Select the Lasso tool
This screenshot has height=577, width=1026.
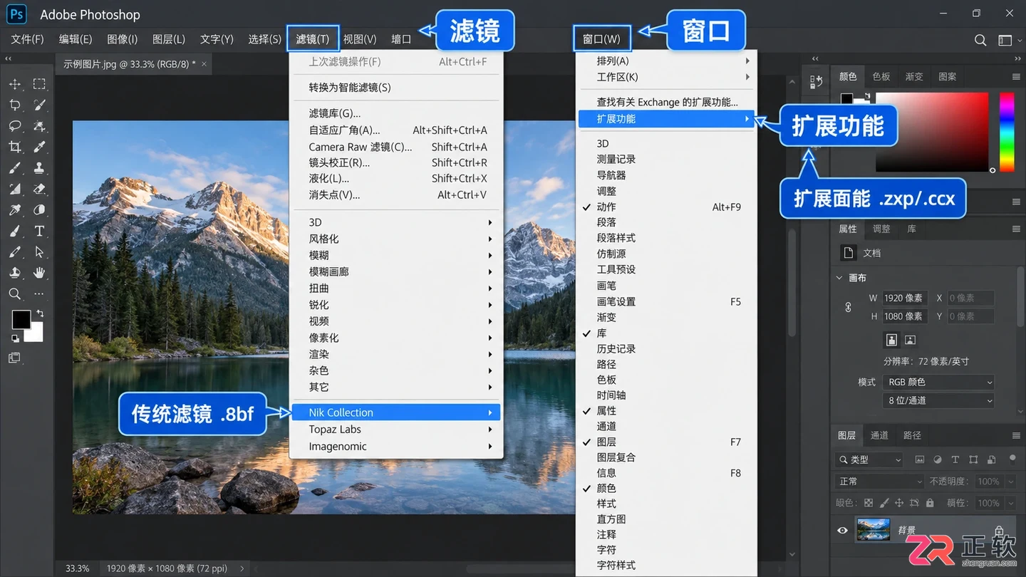tap(15, 126)
